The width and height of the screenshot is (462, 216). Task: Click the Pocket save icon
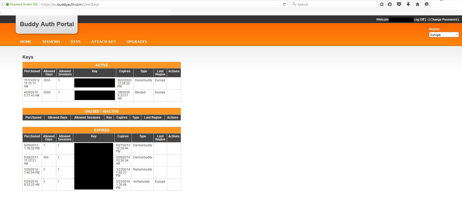(399, 4)
